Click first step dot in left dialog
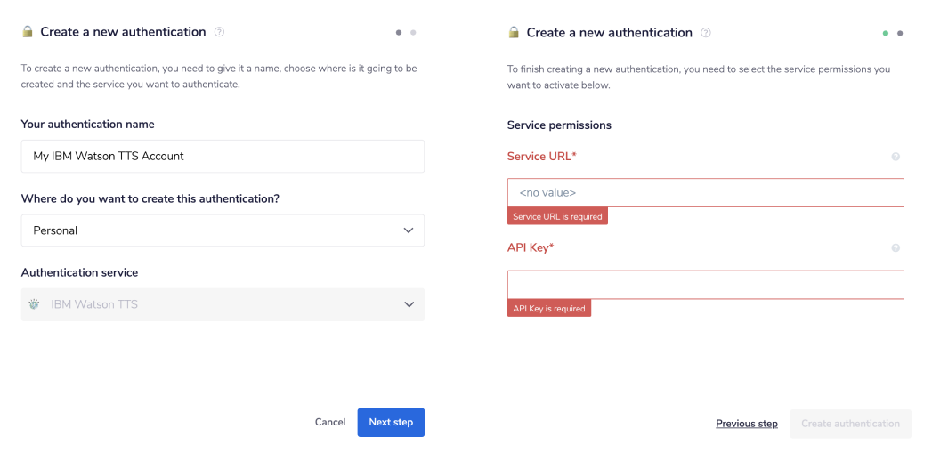This screenshot has height=461, width=932. pos(399,32)
